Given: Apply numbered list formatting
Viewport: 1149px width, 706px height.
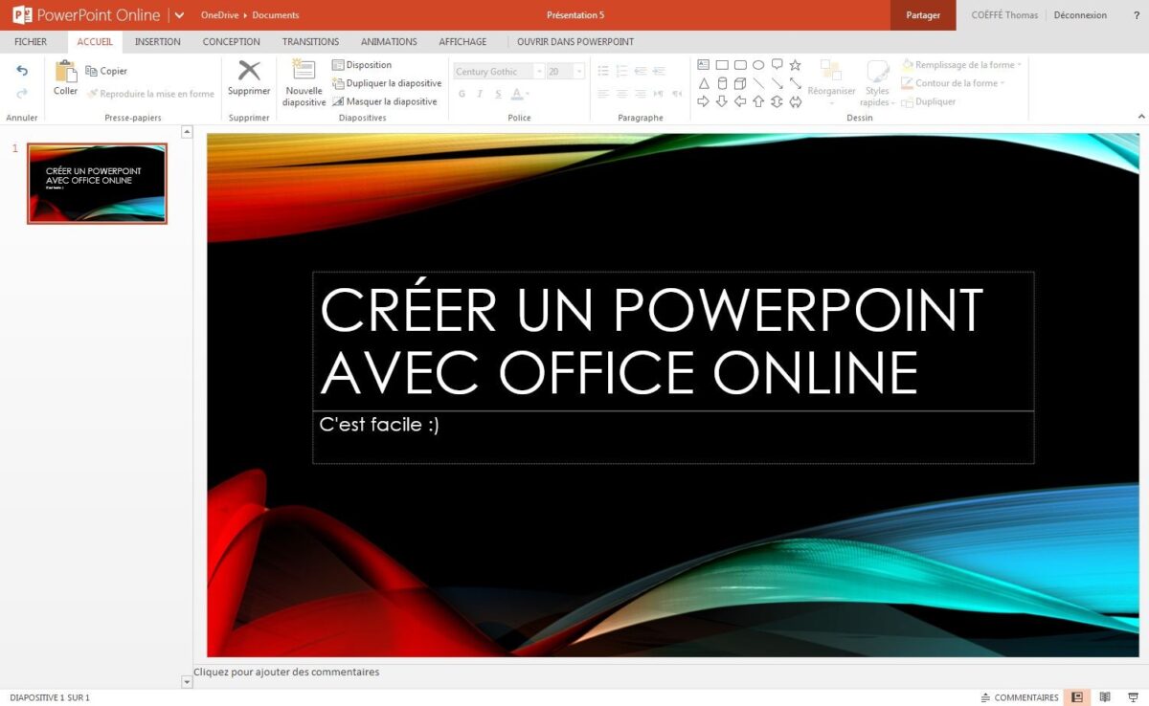Looking at the screenshot, I should (622, 71).
